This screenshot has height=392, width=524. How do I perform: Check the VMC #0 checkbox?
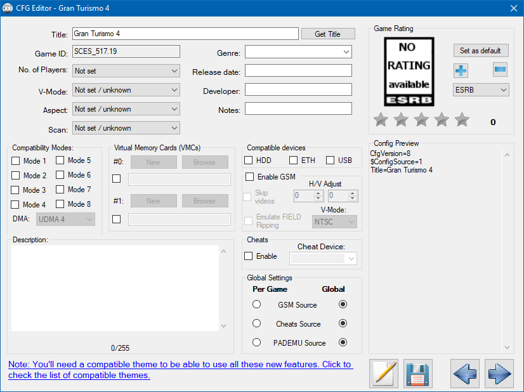pyautogui.click(x=116, y=178)
